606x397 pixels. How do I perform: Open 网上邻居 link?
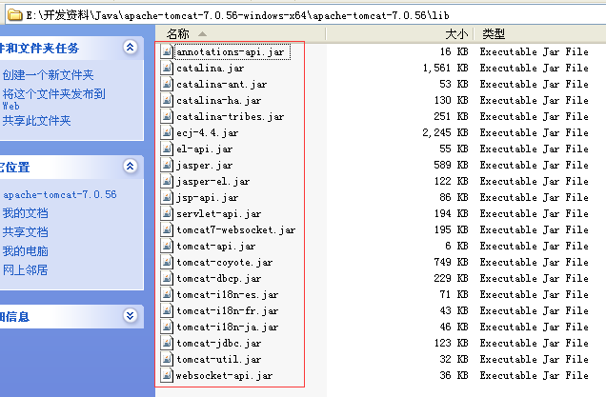point(25,270)
